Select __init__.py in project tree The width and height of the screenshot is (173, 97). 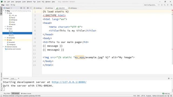13,15
